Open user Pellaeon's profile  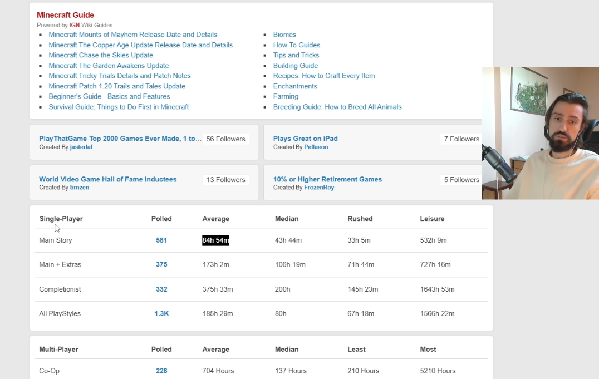[x=316, y=147]
